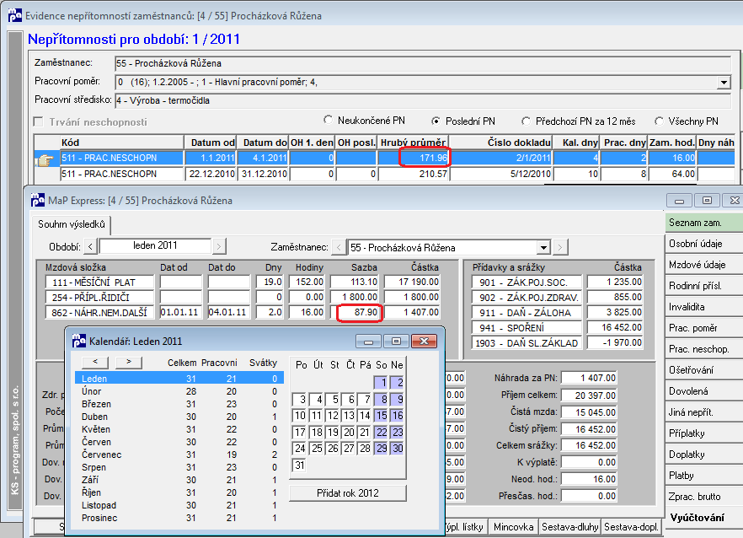Expand the Pracovní poměr dropdown

[723, 83]
